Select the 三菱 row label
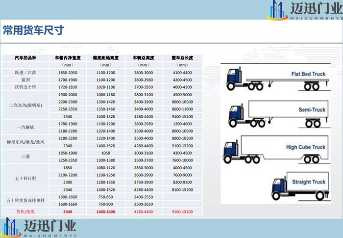The height and width of the screenshot is (238, 343). (25, 157)
